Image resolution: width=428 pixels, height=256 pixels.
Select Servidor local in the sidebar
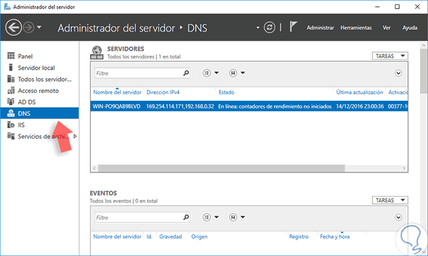40,68
